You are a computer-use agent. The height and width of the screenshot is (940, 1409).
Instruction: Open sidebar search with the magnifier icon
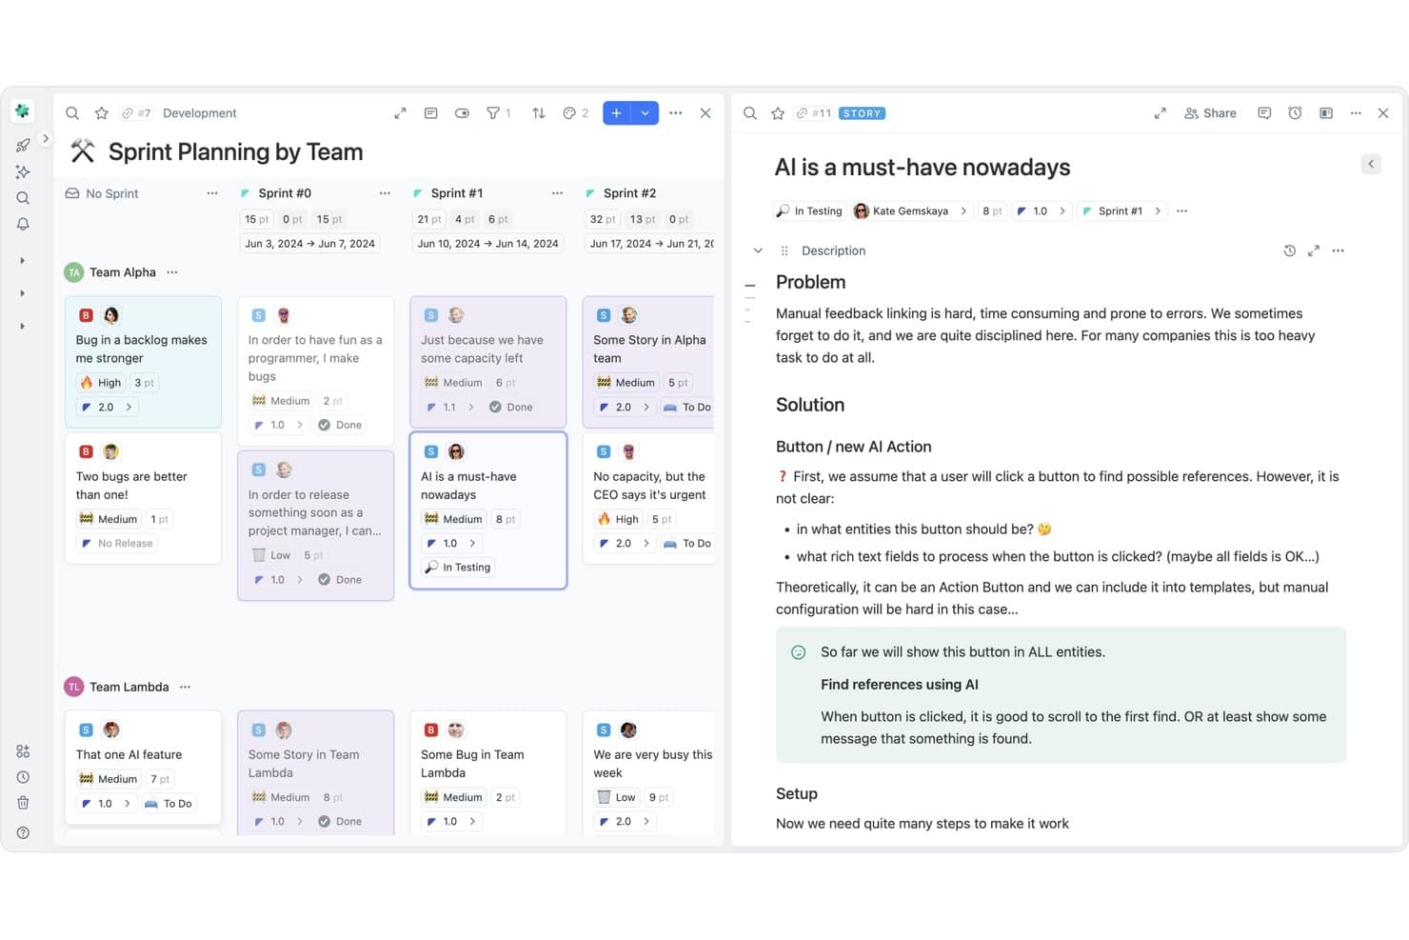23,198
